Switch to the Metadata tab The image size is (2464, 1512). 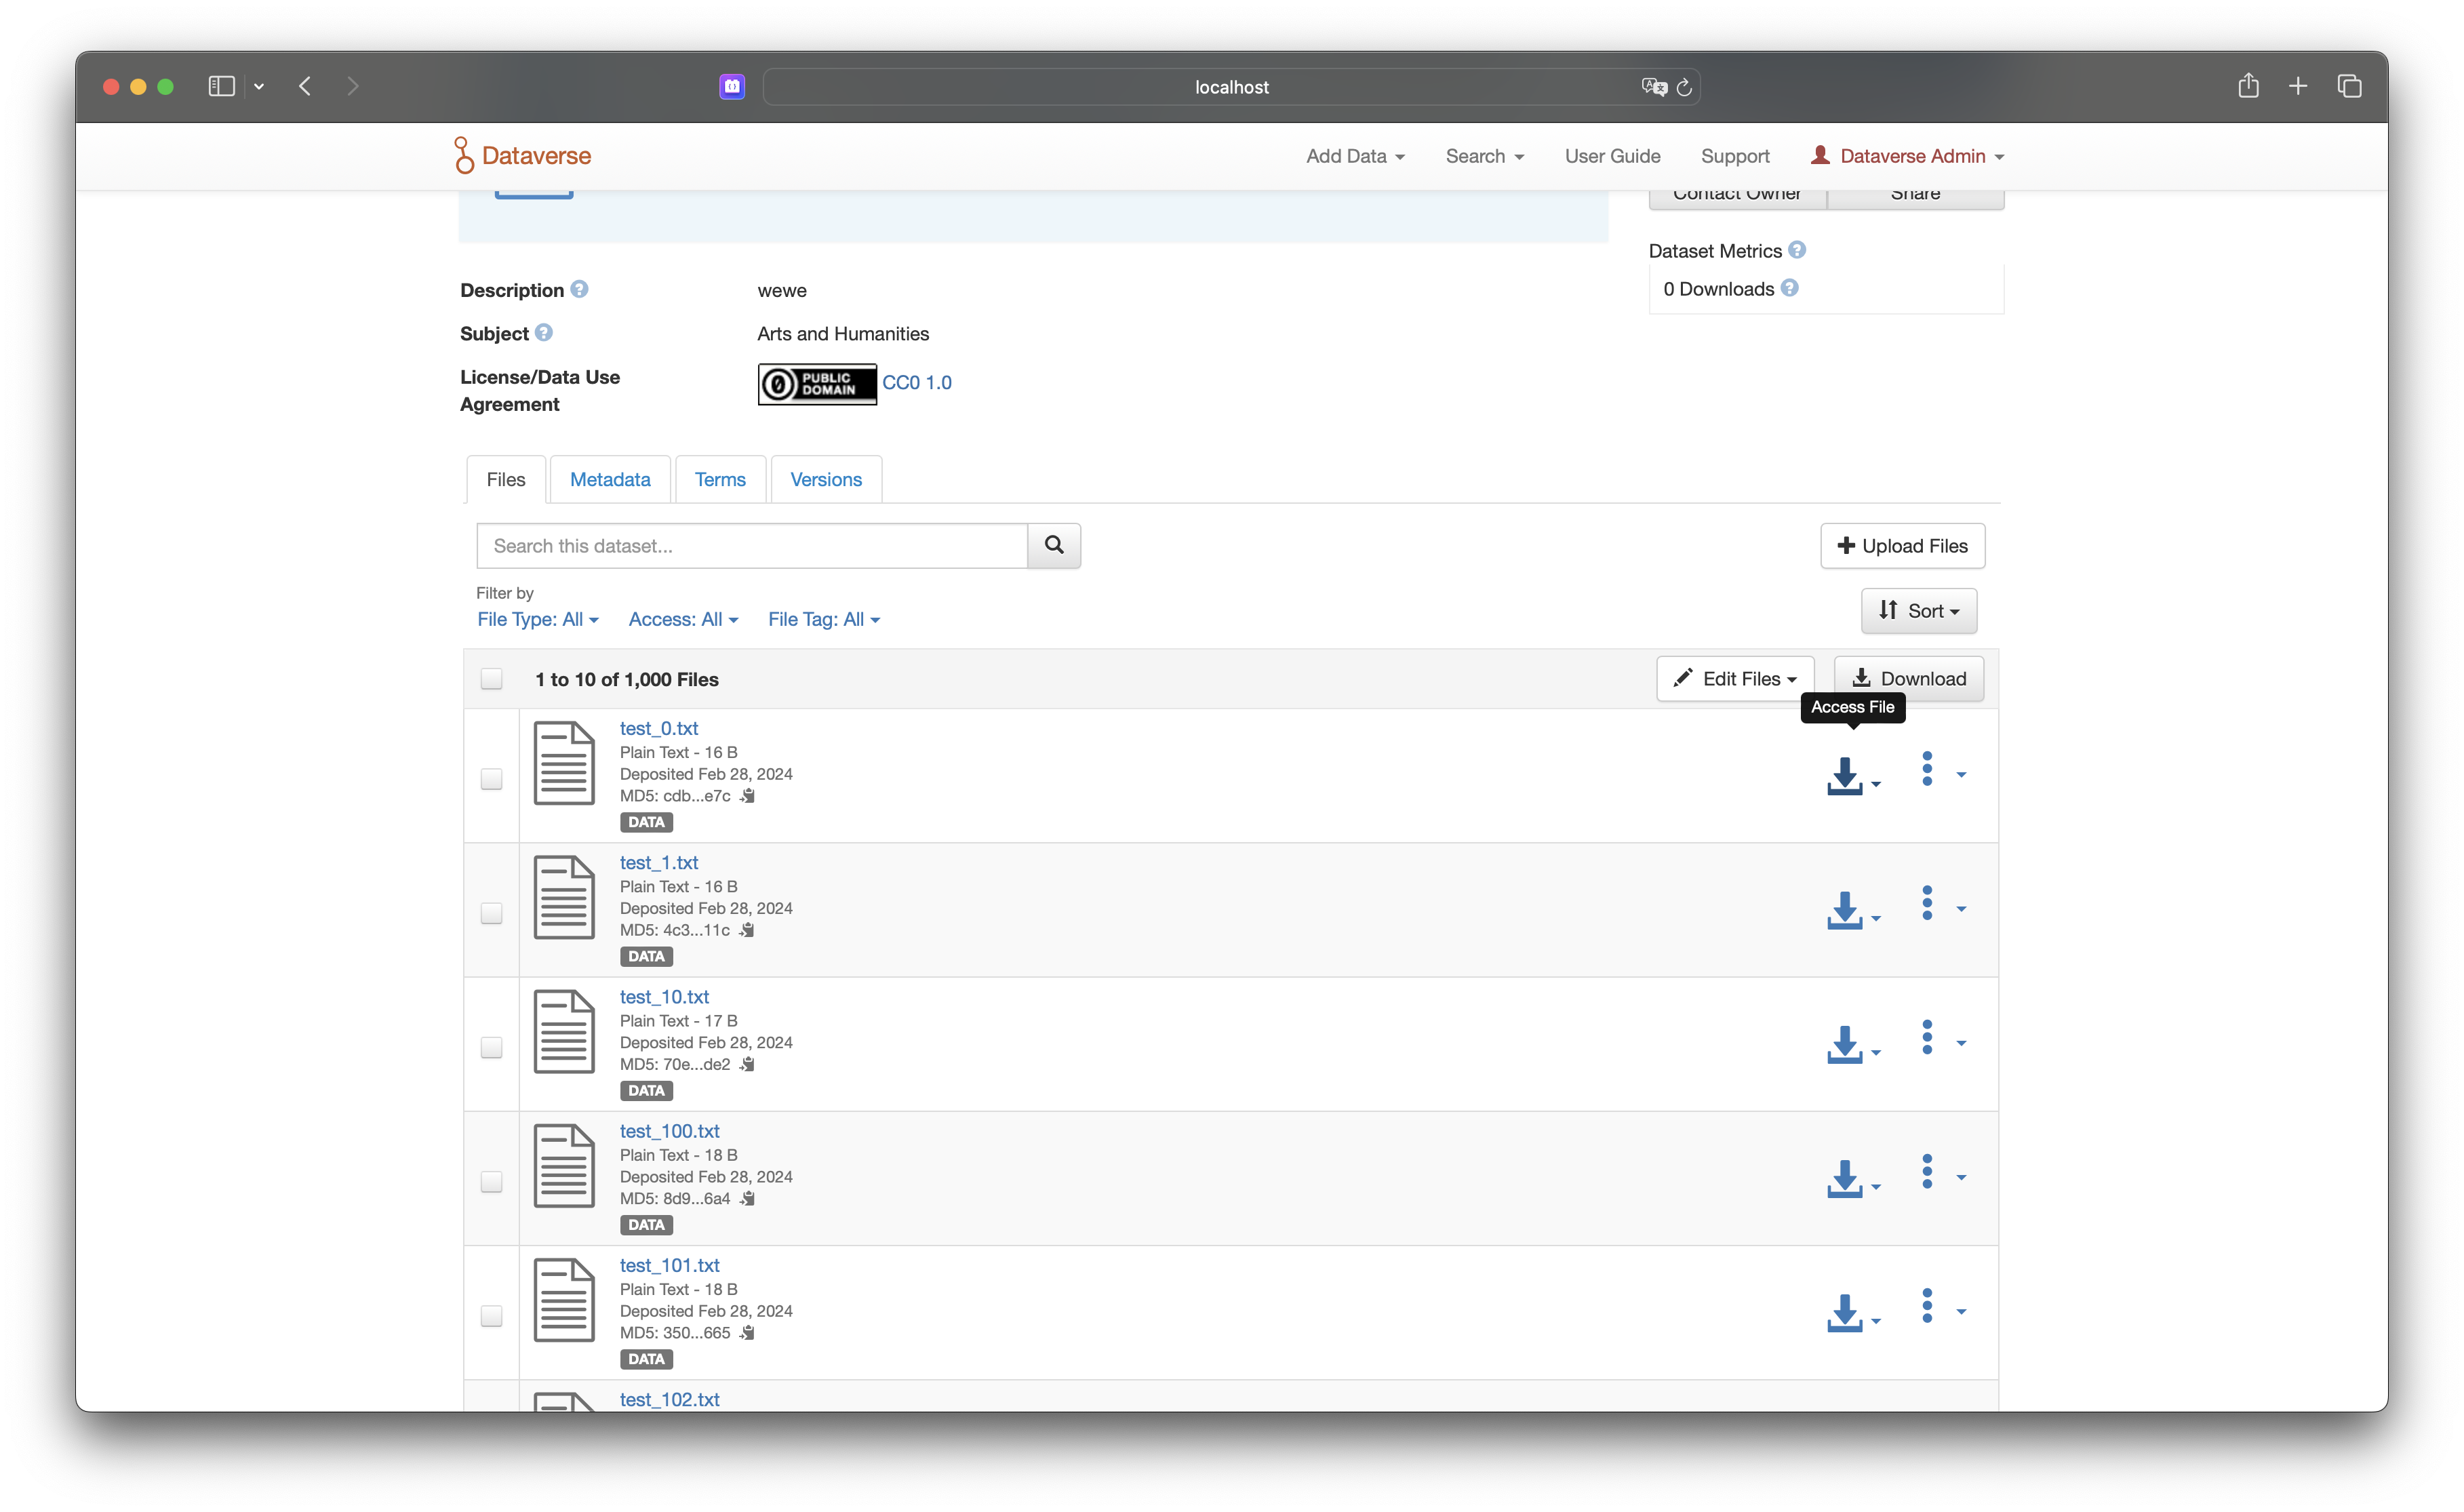point(610,480)
